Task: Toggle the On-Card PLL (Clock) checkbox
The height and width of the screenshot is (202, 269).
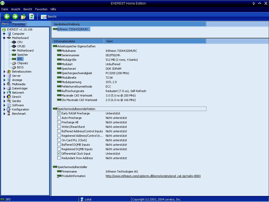Action: point(59,140)
